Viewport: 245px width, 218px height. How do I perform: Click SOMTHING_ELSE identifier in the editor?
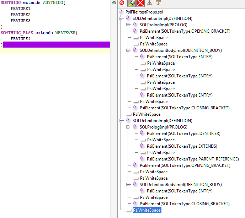17,33
